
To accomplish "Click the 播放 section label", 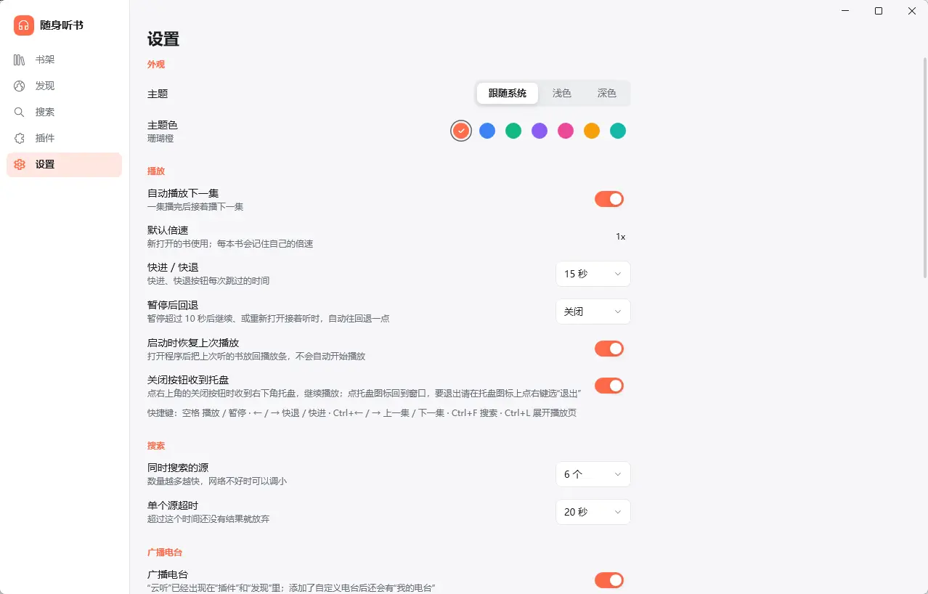I will coord(156,171).
